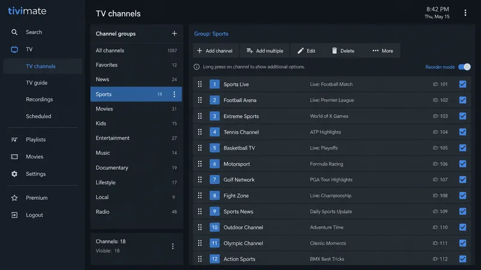Click the Movies film icon in sidebar
Image resolution: width=481 pixels, height=270 pixels.
pyautogui.click(x=14, y=157)
